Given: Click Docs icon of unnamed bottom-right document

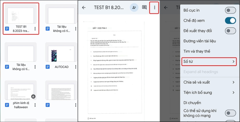Looking at the screenshot, I should pyautogui.click(x=48, y=105).
